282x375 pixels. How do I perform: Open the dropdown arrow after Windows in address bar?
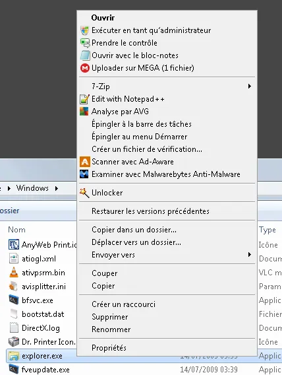click(57, 188)
